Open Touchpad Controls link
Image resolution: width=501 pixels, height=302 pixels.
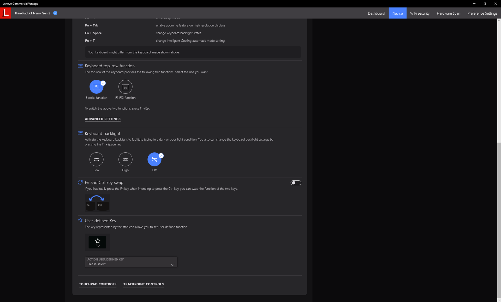(x=98, y=284)
